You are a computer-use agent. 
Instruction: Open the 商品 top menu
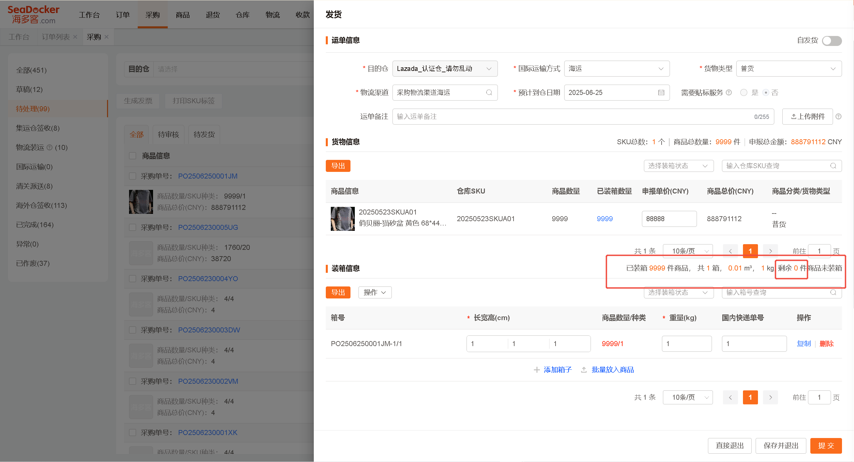click(182, 15)
